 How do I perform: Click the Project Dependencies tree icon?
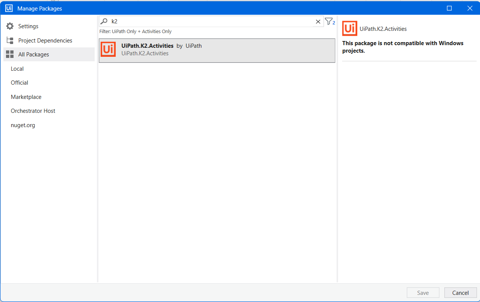10,40
